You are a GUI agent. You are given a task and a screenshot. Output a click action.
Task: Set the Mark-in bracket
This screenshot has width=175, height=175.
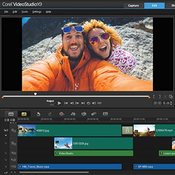154,97
